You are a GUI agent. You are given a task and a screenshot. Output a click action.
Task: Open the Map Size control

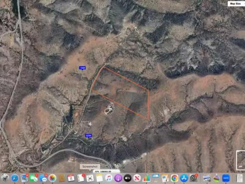tap(235, 3)
